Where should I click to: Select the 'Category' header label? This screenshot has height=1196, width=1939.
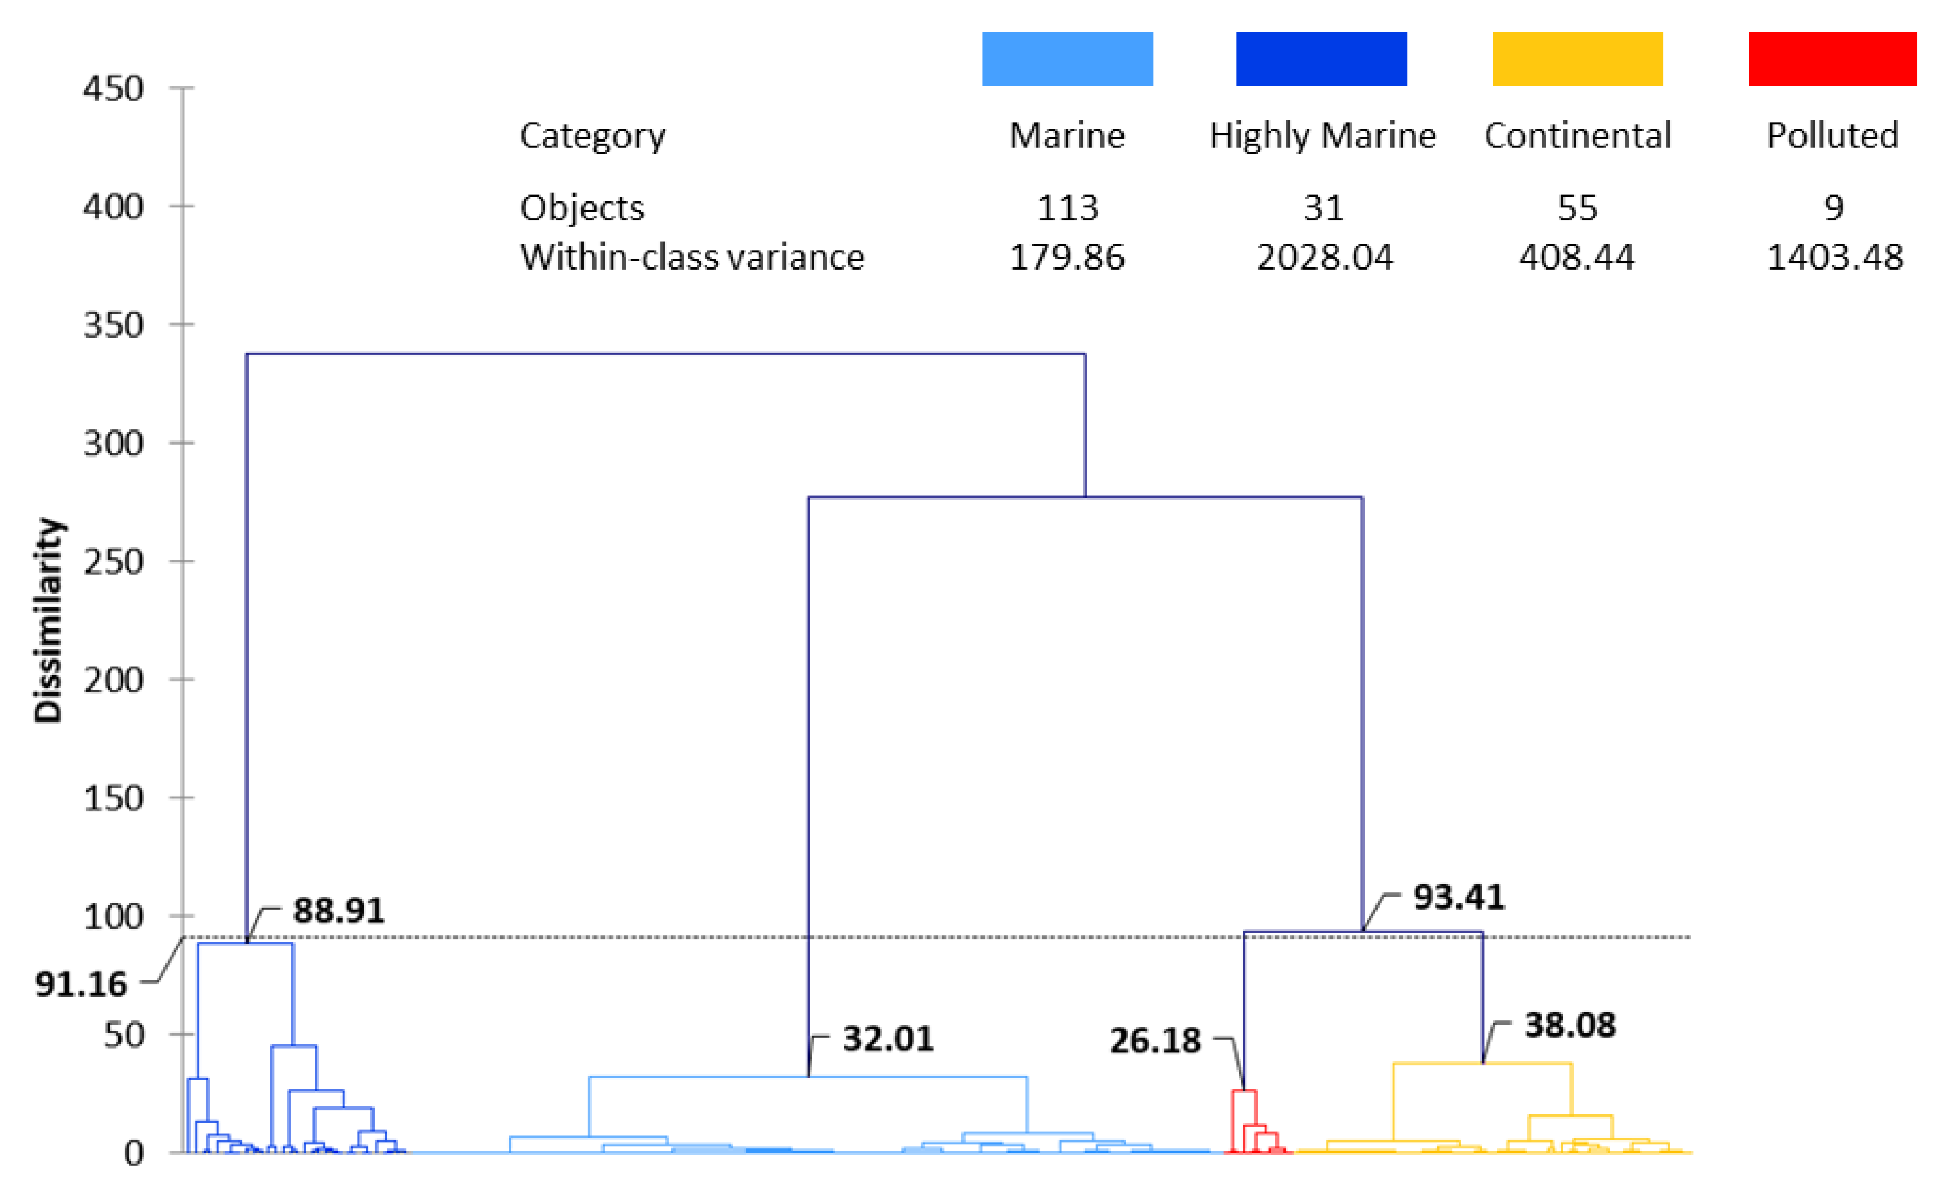tap(592, 135)
